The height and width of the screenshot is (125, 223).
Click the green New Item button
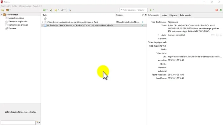(44, 10)
